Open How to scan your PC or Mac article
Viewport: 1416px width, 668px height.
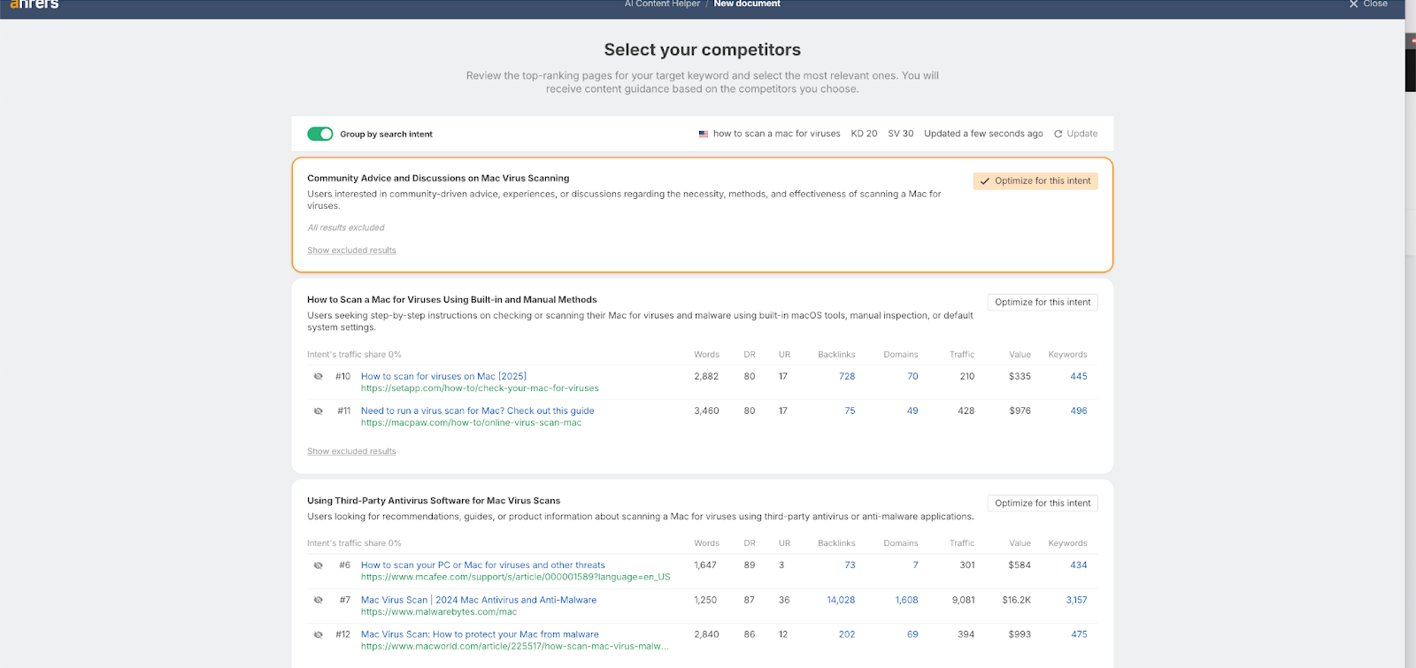click(483, 564)
